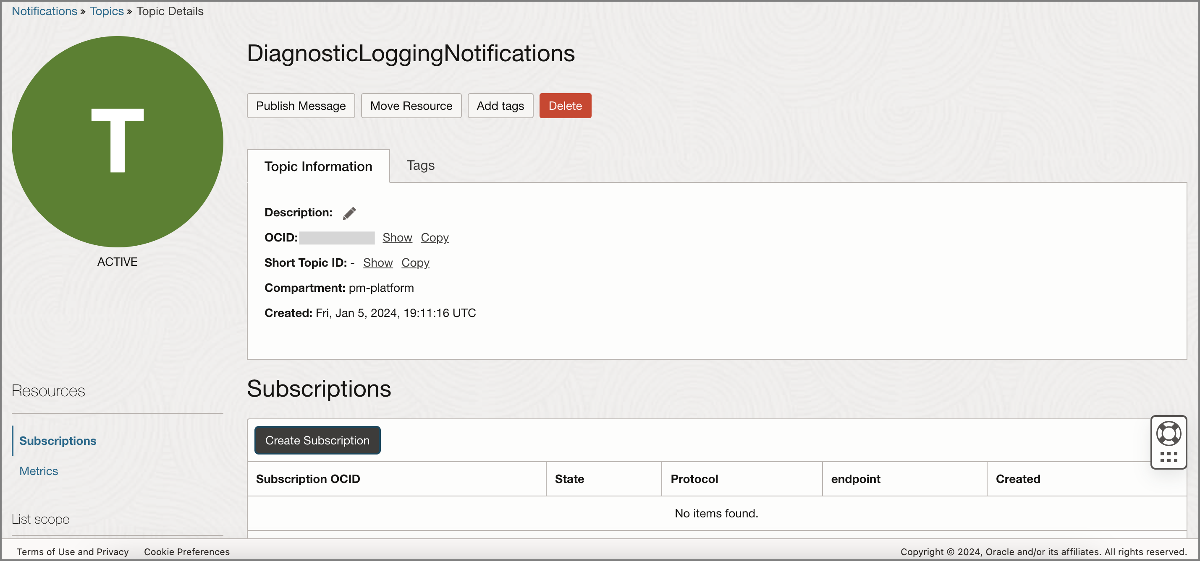The width and height of the screenshot is (1200, 561).
Task: Switch to the Tags tab
Action: 420,166
